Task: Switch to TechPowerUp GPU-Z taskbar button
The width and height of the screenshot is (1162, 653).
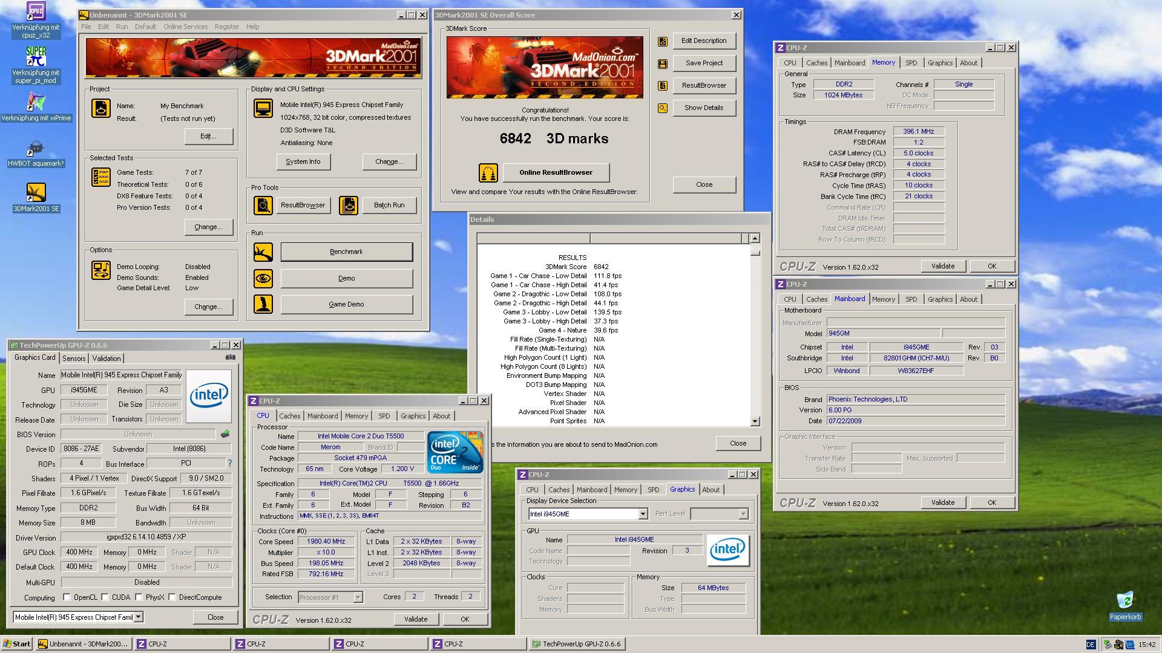Action: click(x=577, y=645)
